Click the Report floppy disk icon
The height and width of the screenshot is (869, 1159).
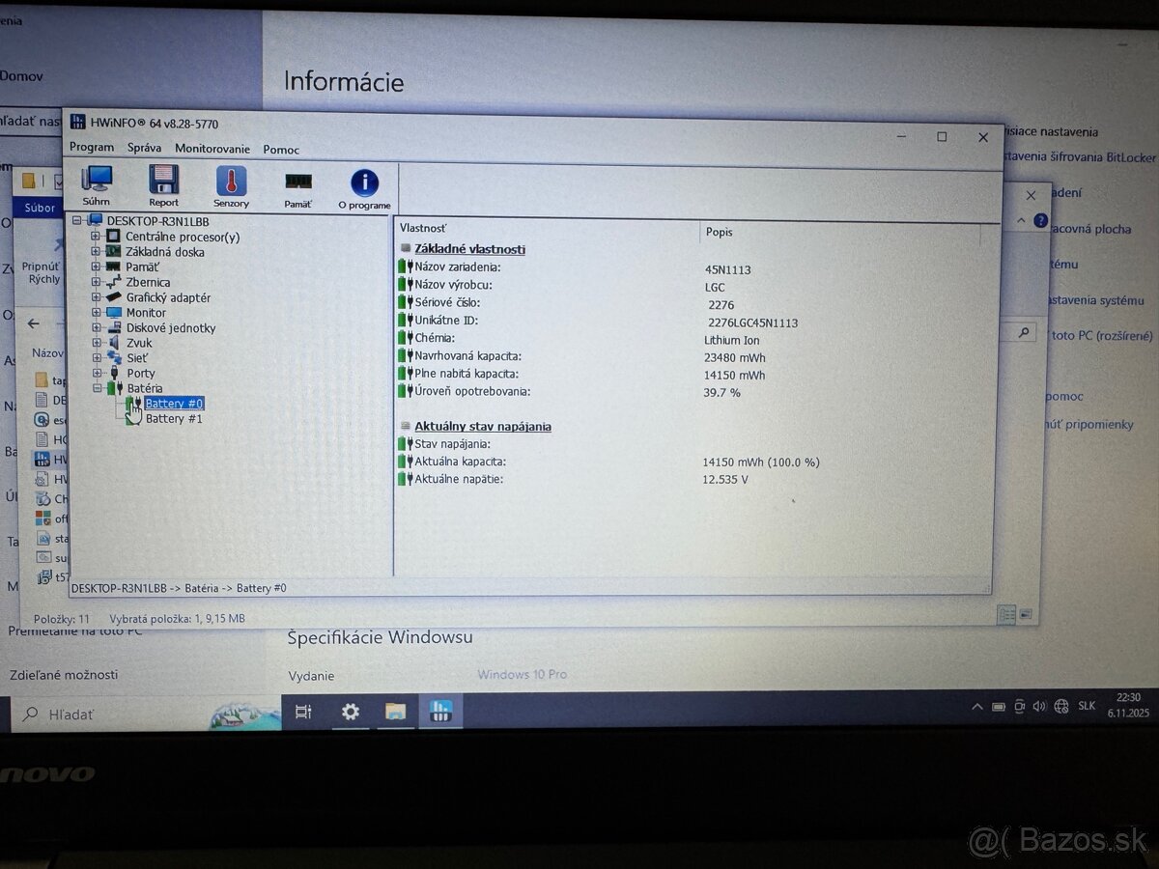tap(163, 181)
